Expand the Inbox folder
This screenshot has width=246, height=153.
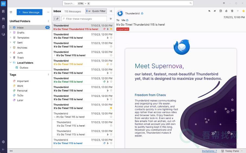coord(11,28)
